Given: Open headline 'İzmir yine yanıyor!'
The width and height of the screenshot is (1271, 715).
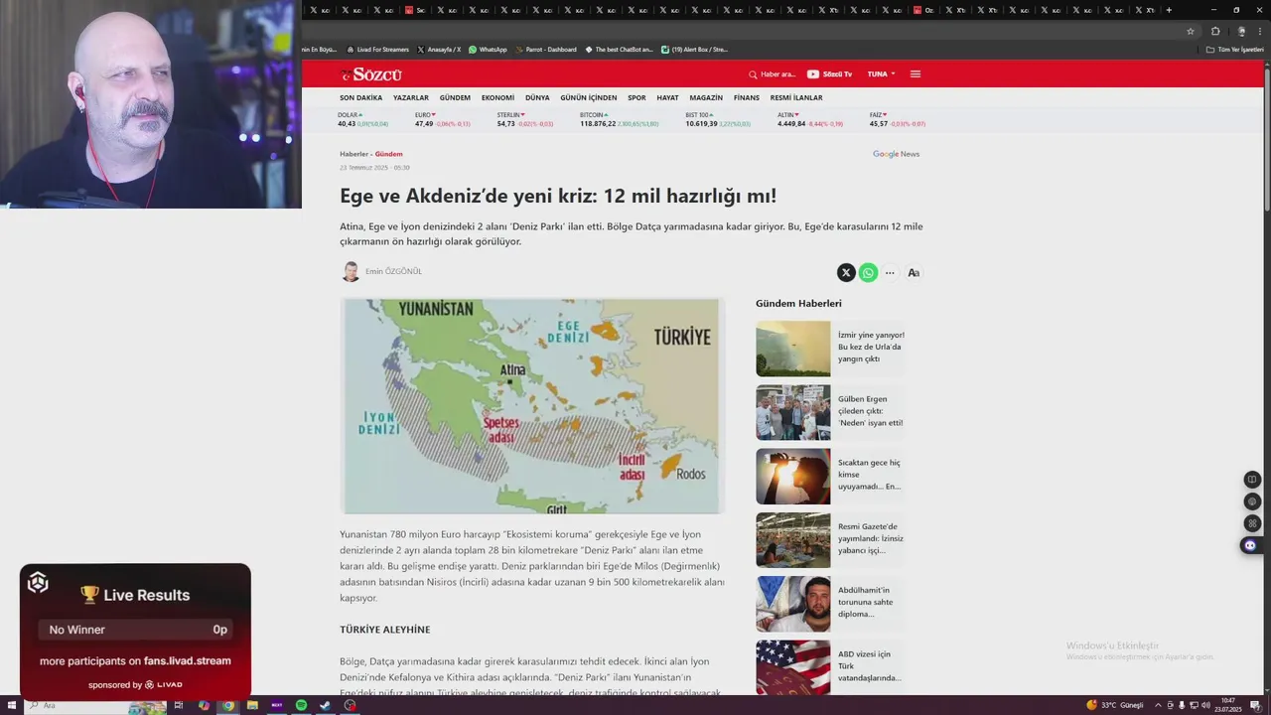Looking at the screenshot, I should 871,347.
